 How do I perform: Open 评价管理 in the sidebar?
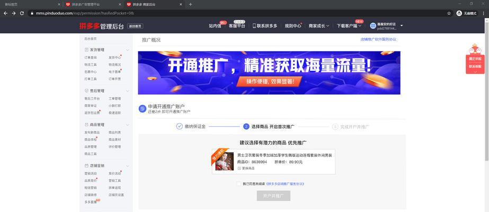click(x=115, y=147)
